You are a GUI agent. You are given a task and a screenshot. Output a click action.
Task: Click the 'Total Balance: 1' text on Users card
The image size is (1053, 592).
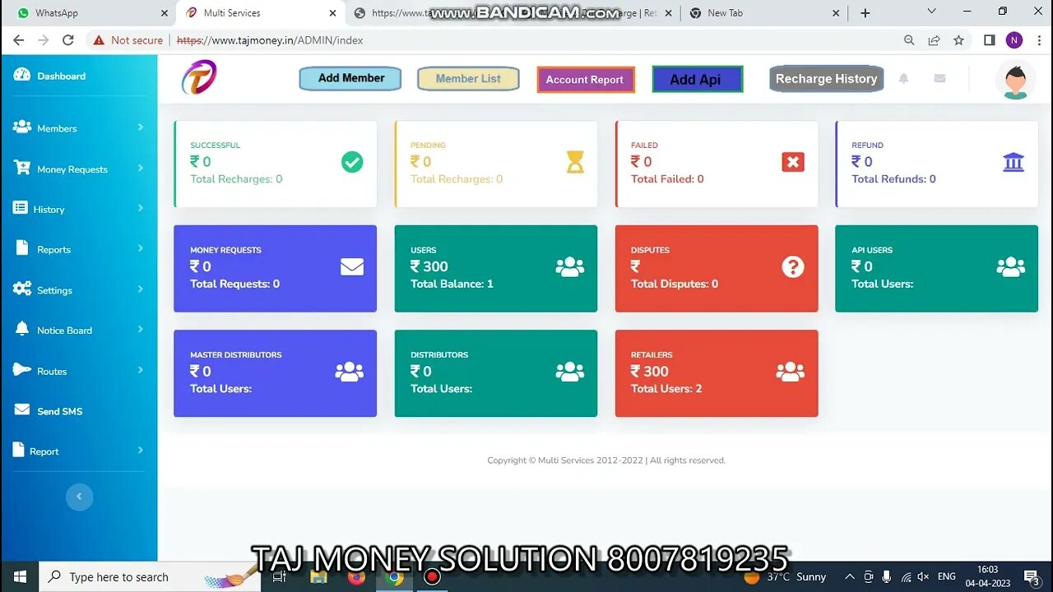point(452,284)
